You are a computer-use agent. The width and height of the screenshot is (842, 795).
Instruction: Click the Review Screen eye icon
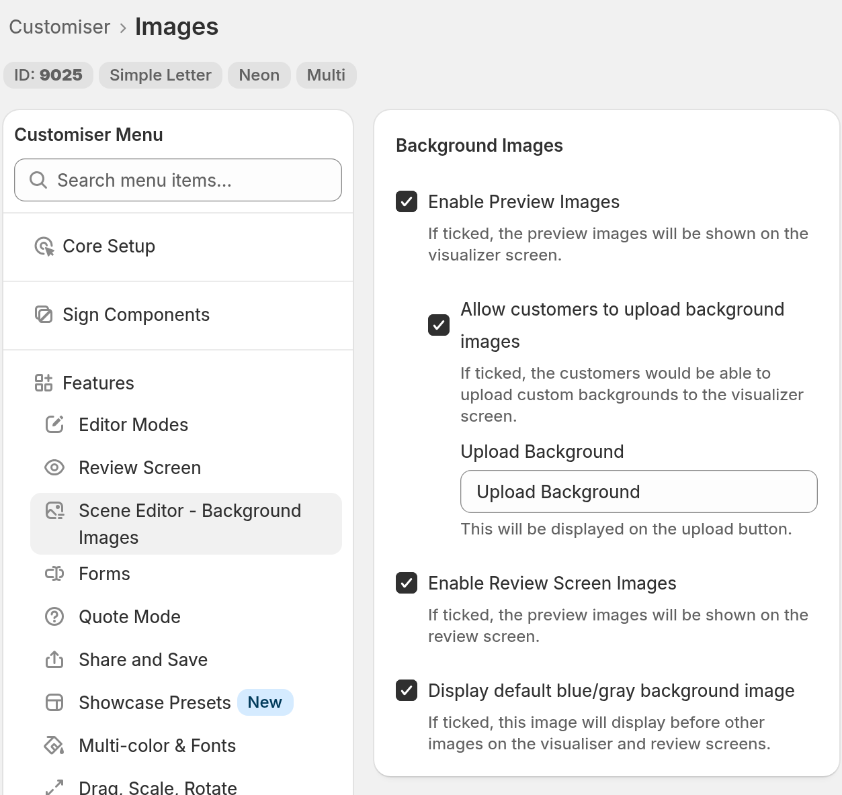[x=54, y=467]
